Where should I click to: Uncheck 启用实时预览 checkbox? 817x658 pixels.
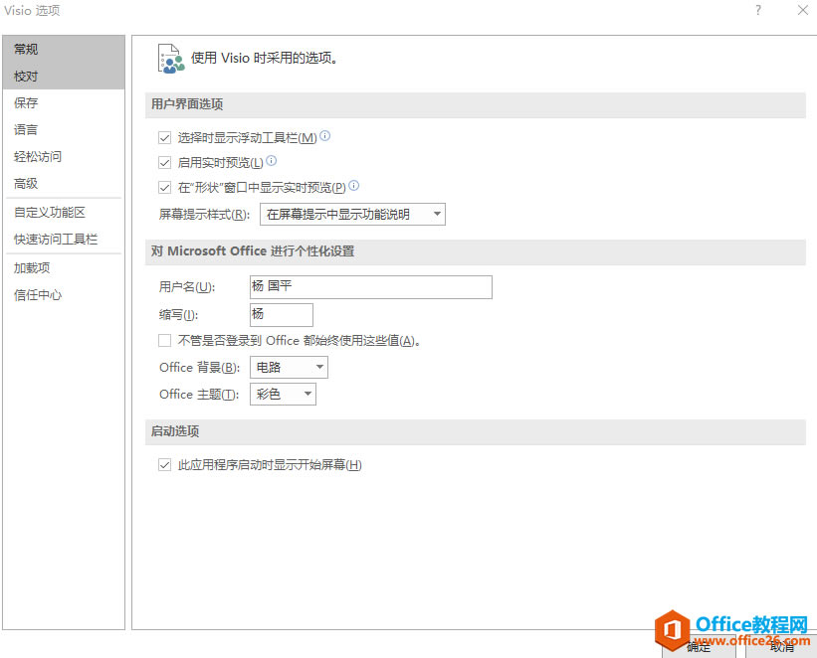164,163
